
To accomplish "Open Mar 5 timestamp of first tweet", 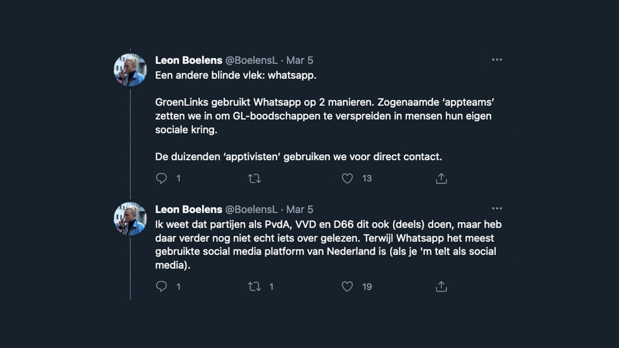I will tap(300, 60).
